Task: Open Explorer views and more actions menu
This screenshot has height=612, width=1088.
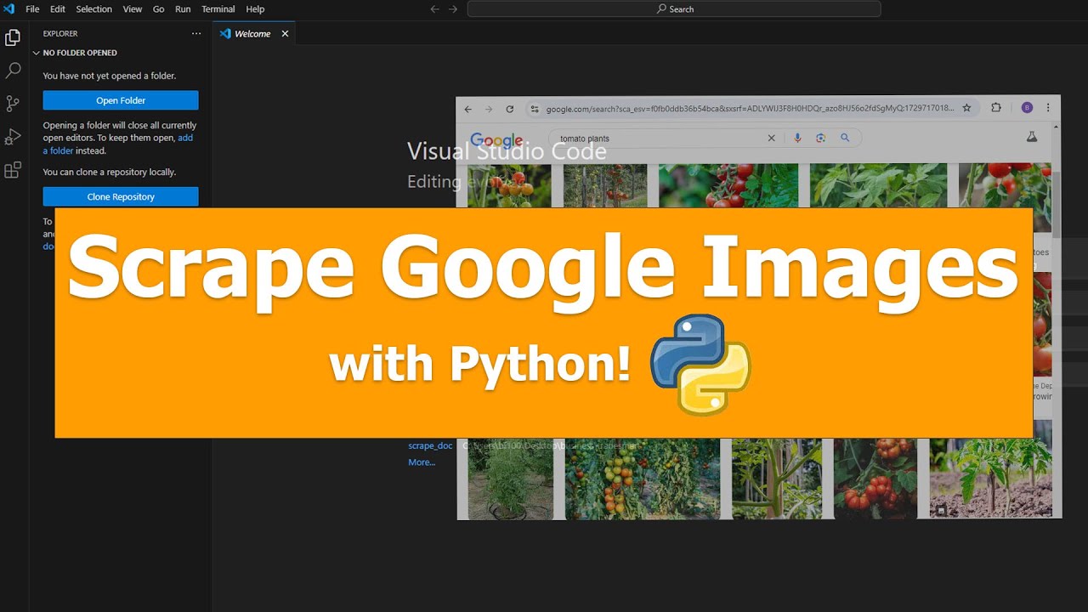Action: coord(196,34)
